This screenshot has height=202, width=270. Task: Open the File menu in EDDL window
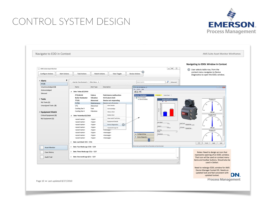click(134, 89)
